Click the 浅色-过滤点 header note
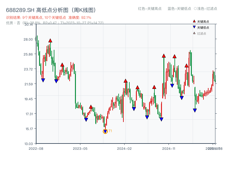This screenshot has height=179, width=239. click(x=206, y=9)
